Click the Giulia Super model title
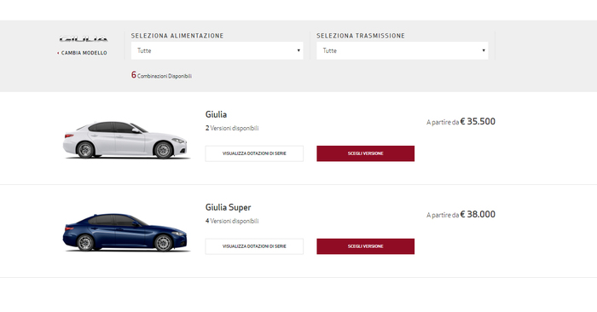 (x=228, y=207)
